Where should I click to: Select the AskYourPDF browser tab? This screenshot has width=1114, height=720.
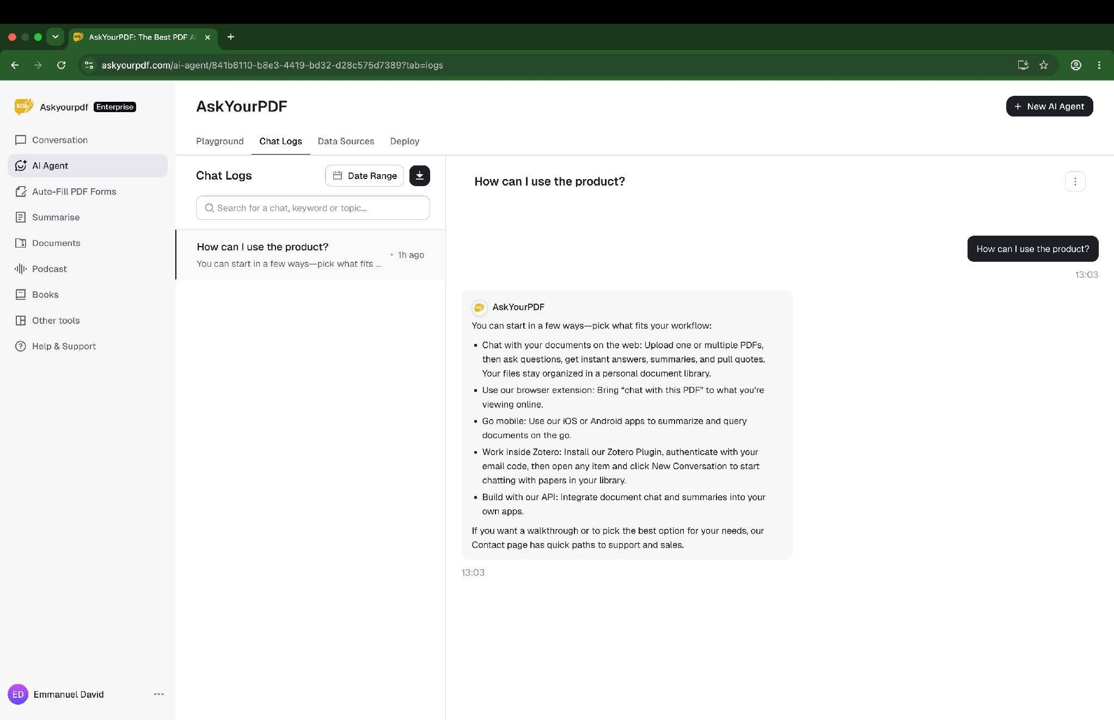point(143,37)
